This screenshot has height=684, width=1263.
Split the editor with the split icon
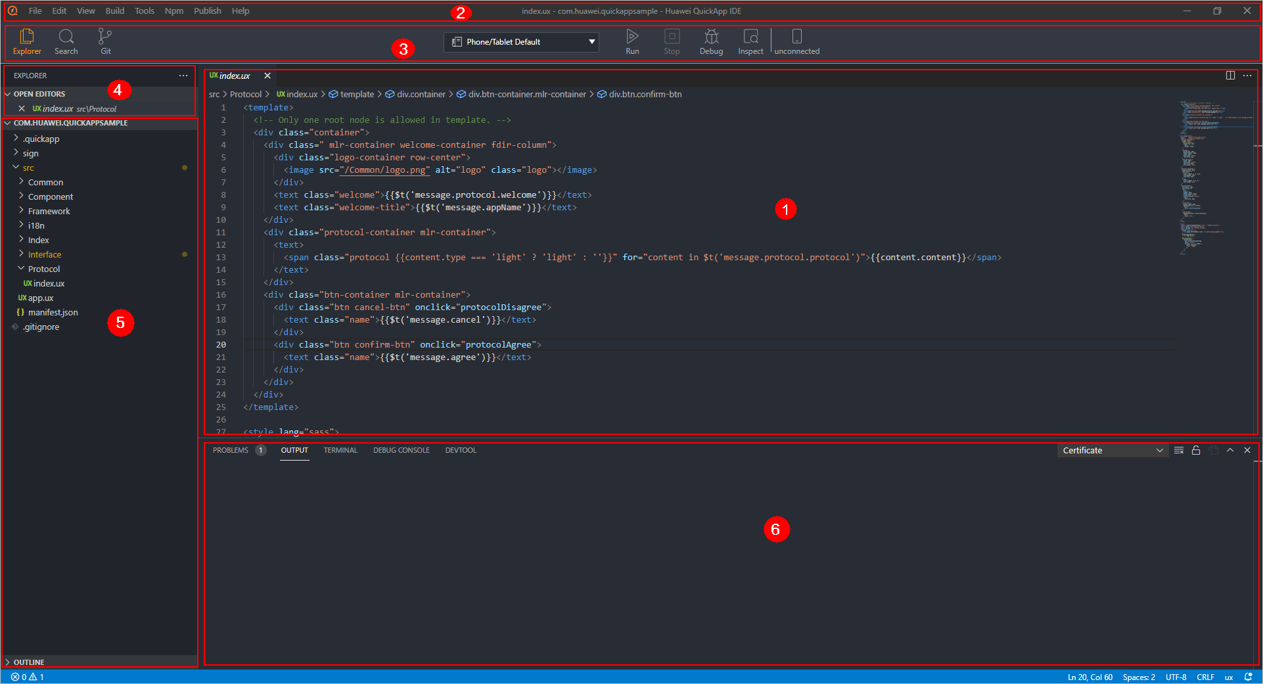coord(1230,76)
